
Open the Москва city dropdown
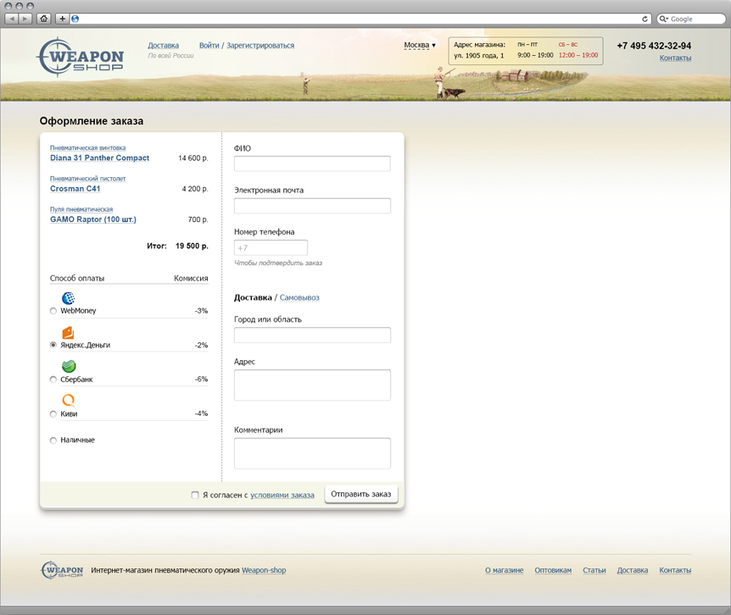pos(420,45)
